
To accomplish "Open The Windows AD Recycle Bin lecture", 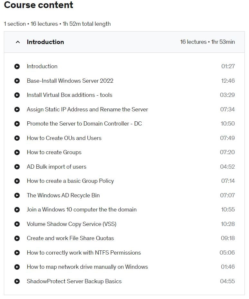I will tap(63, 195).
